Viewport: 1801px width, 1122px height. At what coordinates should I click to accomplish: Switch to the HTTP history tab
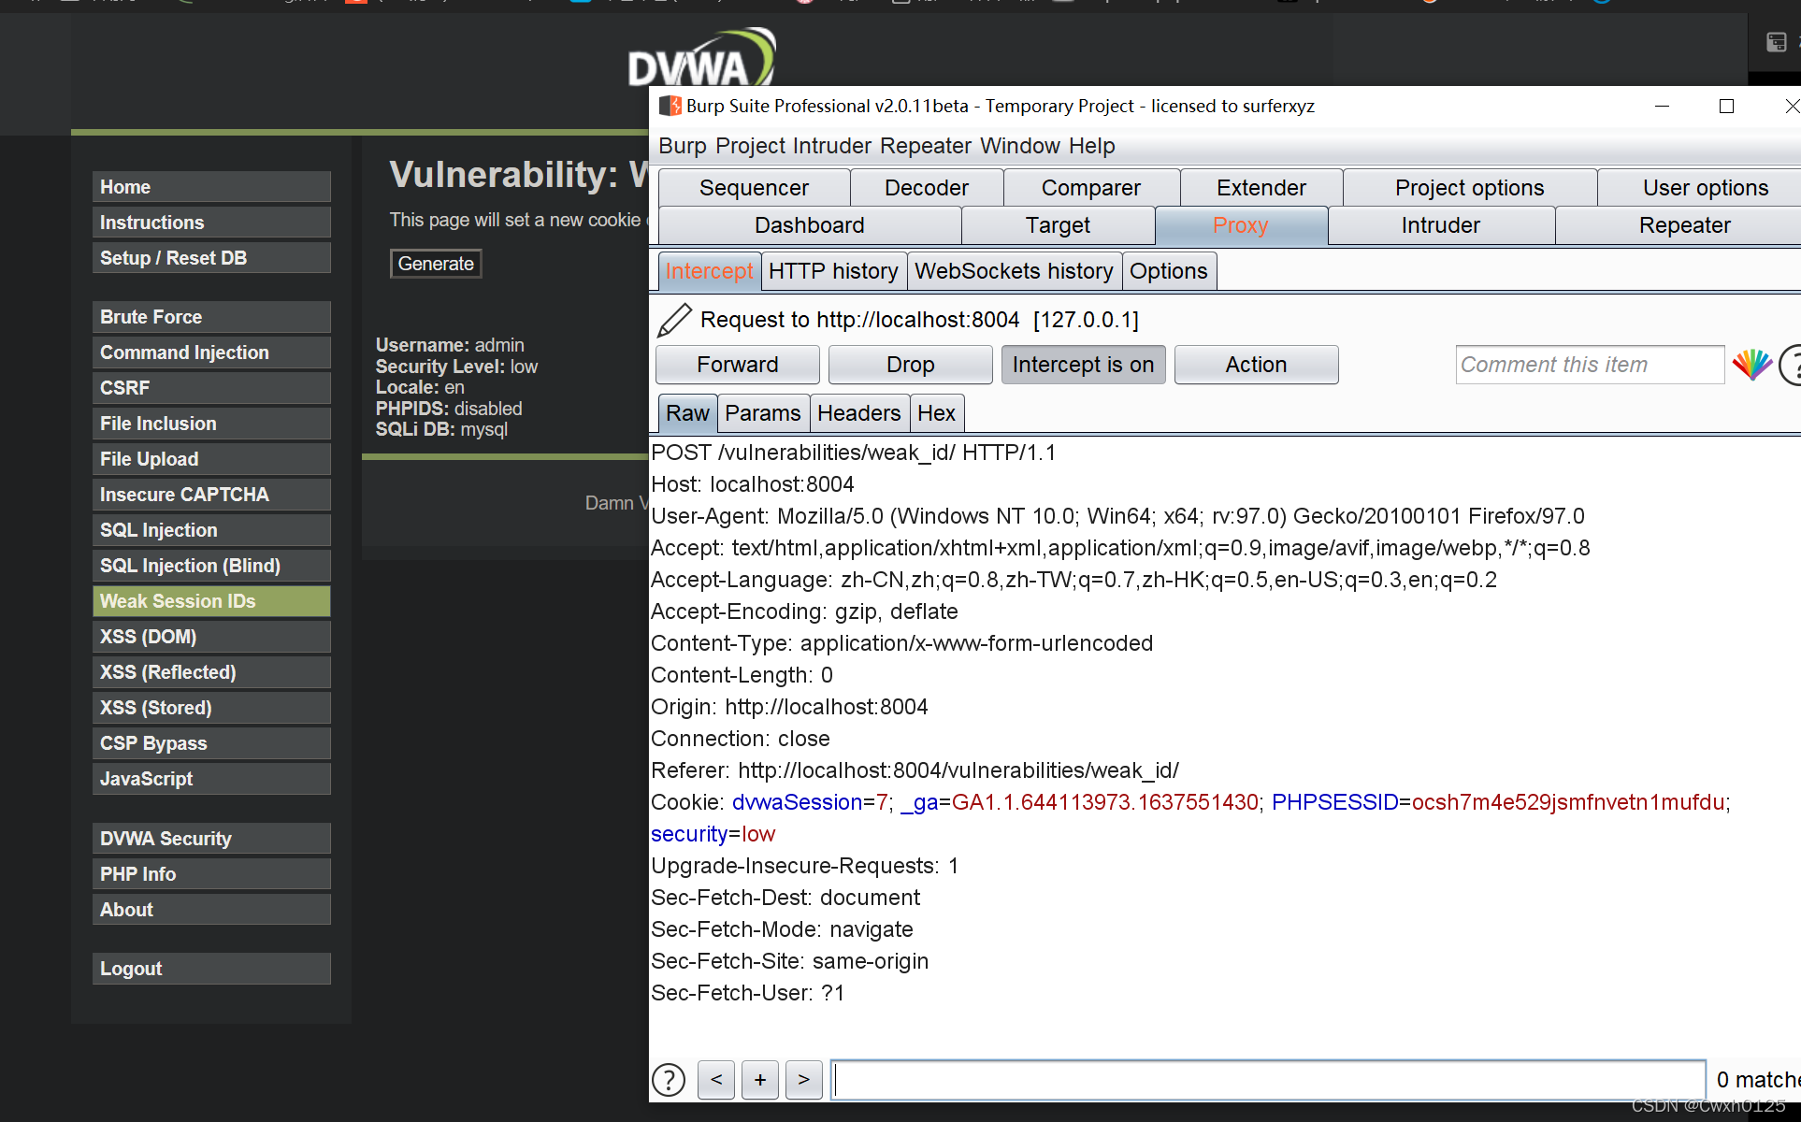pos(832,271)
